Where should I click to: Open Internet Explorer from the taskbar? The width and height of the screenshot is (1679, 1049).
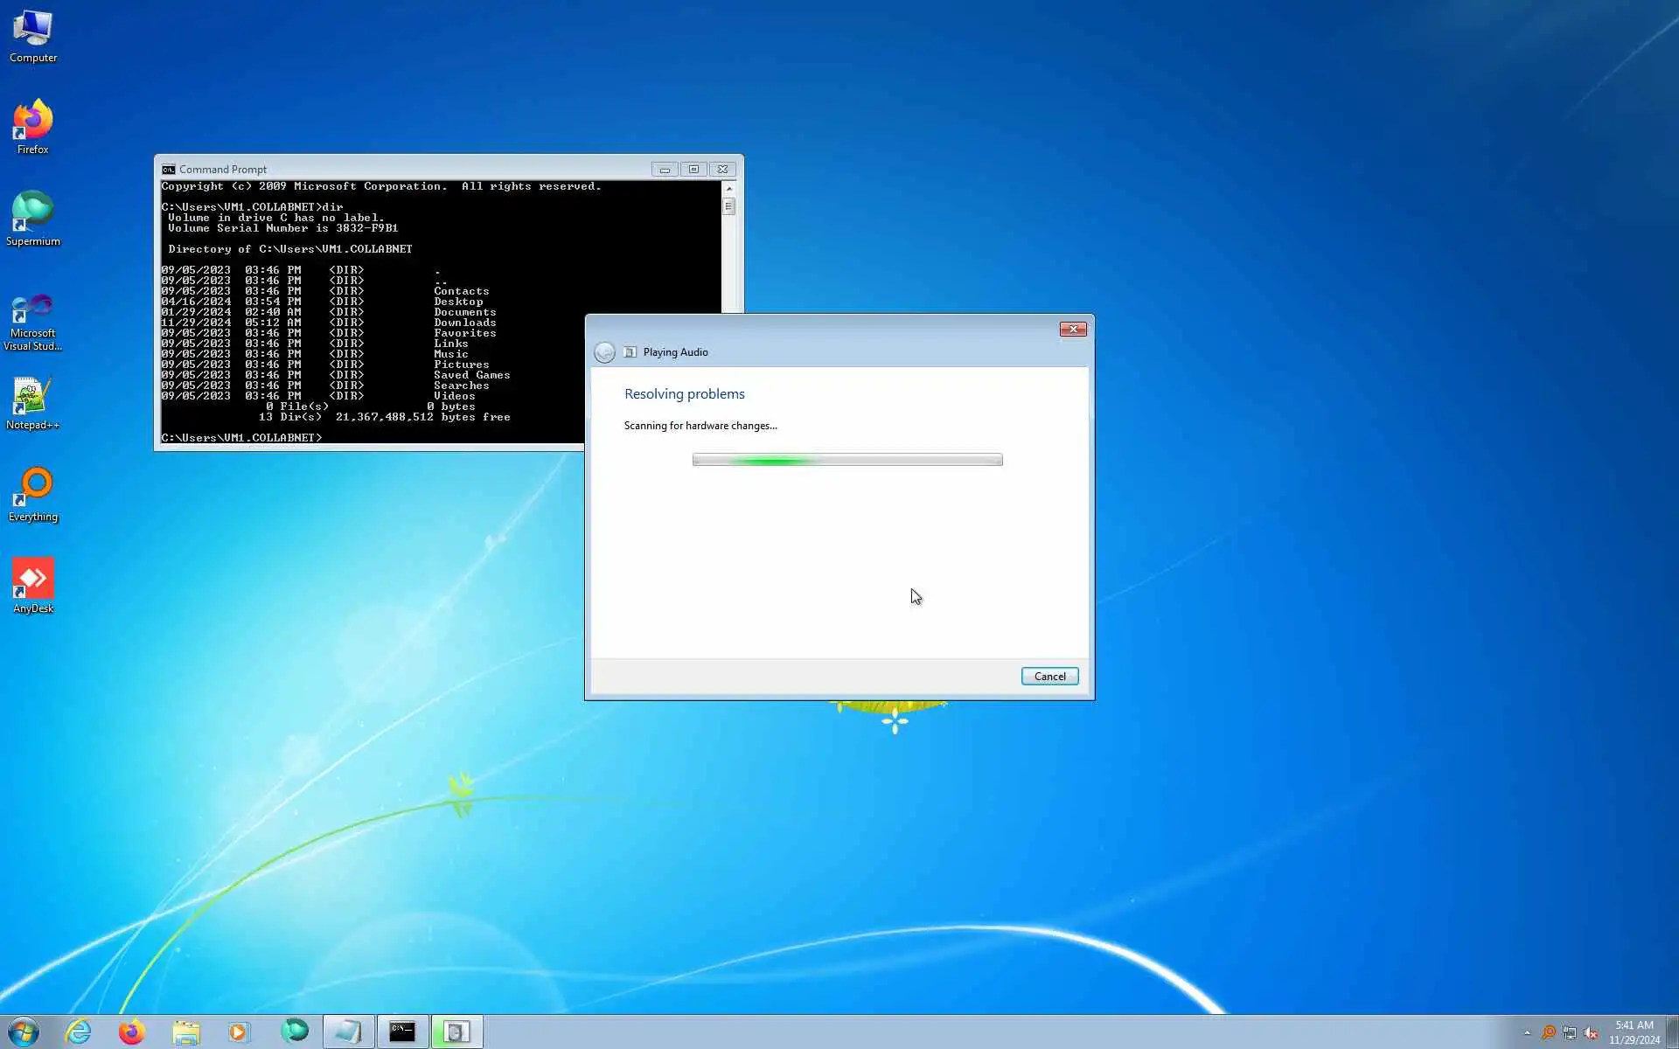[79, 1032]
